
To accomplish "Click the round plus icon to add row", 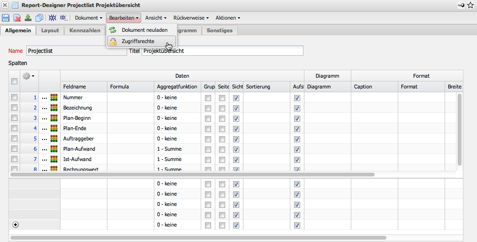I will pos(15,225).
